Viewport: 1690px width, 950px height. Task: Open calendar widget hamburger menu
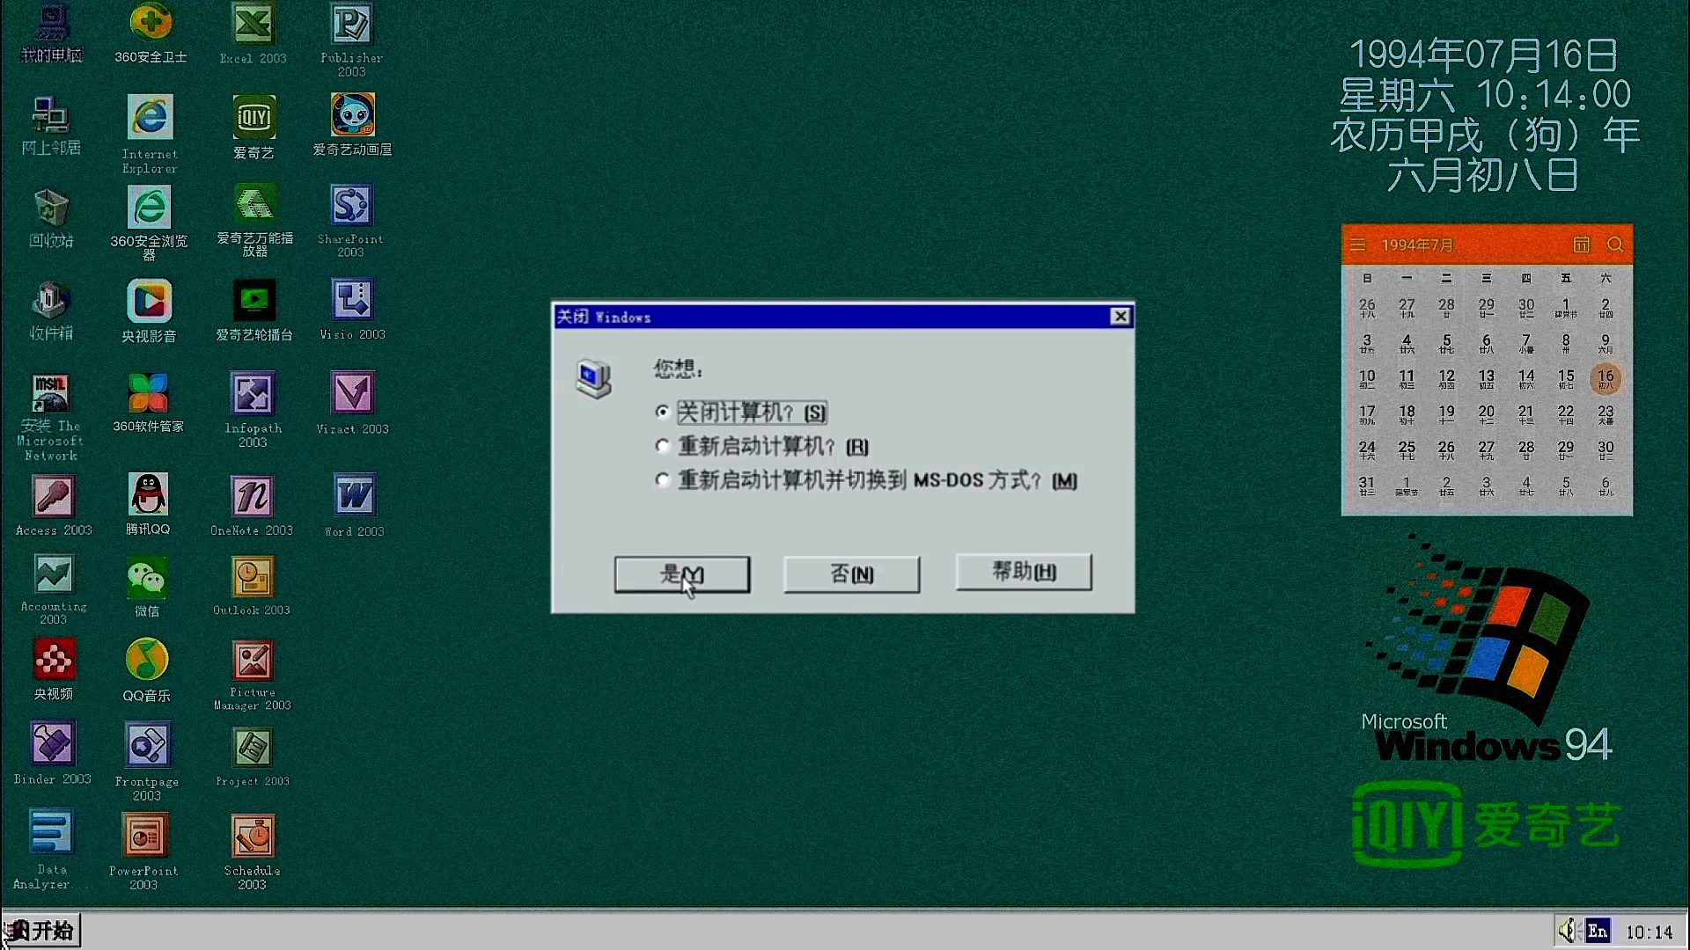(x=1358, y=245)
